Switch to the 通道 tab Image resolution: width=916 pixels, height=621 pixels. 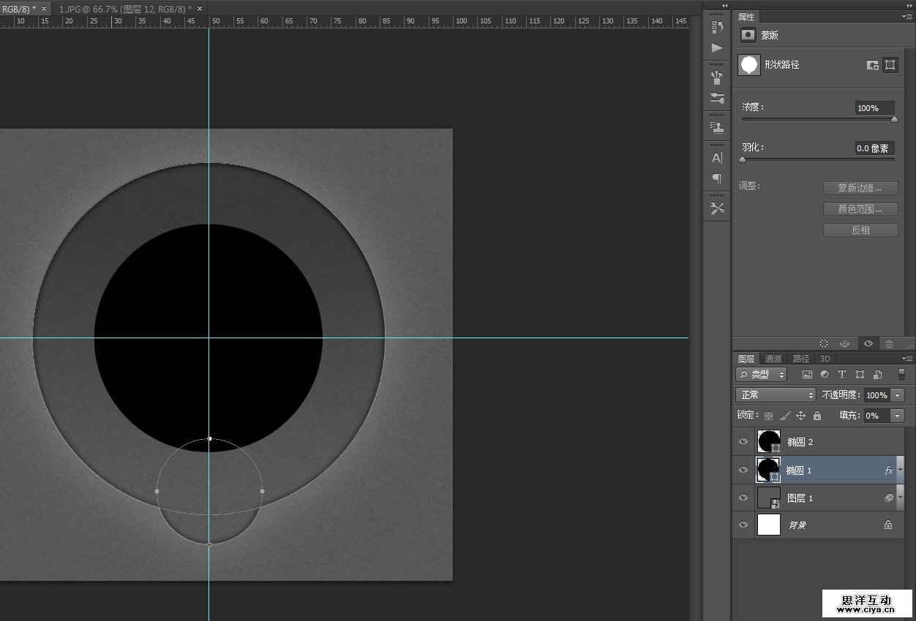pyautogui.click(x=773, y=359)
